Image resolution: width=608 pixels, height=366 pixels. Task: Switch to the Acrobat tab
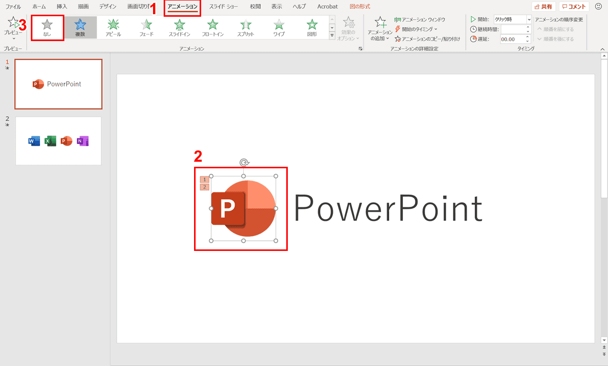327,7
